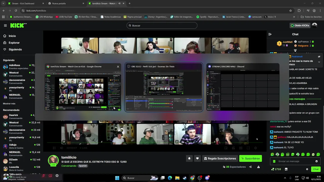Report the stream with warning icon
Screen dimensions: 324x182
[258, 167]
